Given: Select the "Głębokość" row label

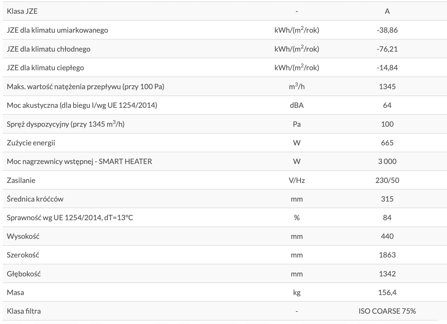Looking at the screenshot, I should (24, 274).
